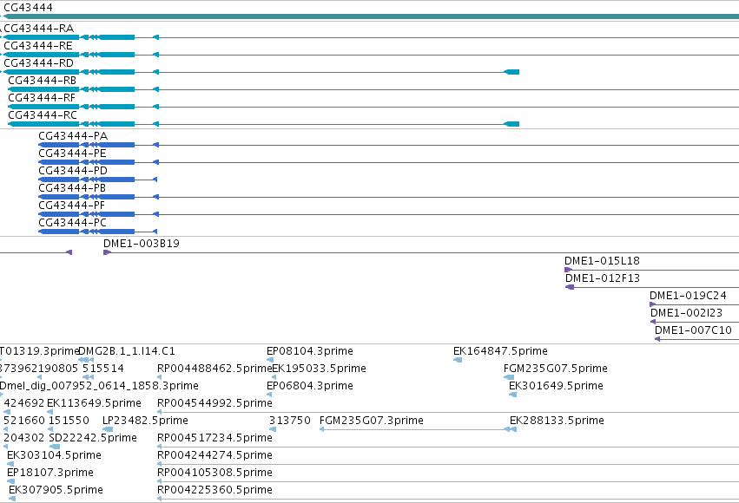Click the 521660 feature label
Image resolution: width=739 pixels, height=503 pixels.
(24, 421)
